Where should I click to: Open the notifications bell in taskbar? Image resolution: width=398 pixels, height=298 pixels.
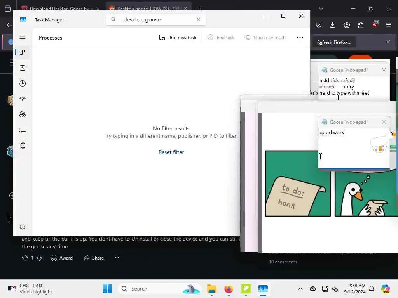pyautogui.click(x=372, y=289)
